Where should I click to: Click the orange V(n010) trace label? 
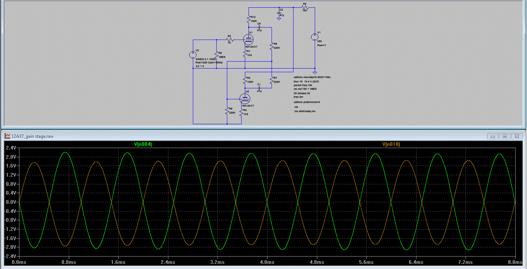pyautogui.click(x=391, y=144)
